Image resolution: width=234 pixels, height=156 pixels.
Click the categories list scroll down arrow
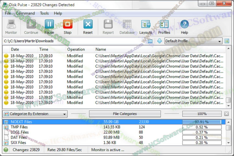[228, 143]
